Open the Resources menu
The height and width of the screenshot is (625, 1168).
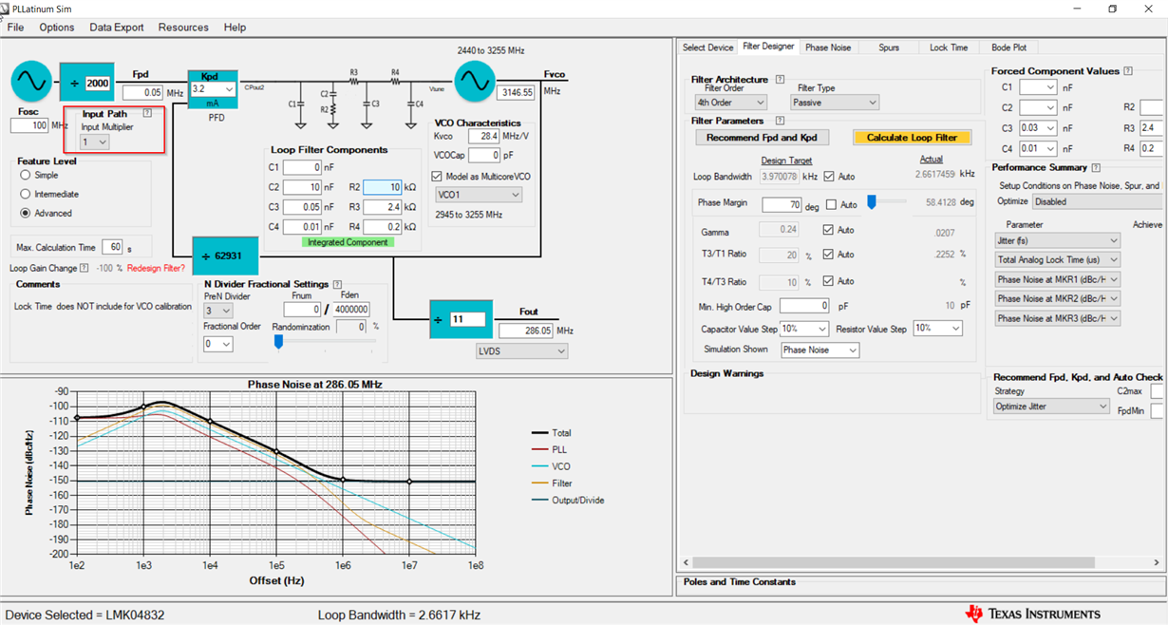point(184,28)
